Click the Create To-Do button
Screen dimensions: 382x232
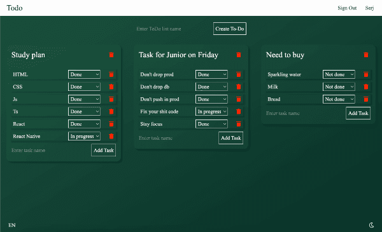coord(230,29)
